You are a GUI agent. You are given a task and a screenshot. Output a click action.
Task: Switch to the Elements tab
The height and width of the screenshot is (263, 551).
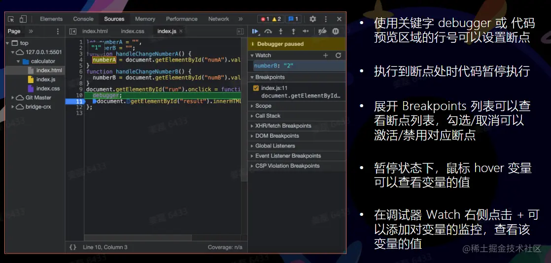tap(51, 19)
